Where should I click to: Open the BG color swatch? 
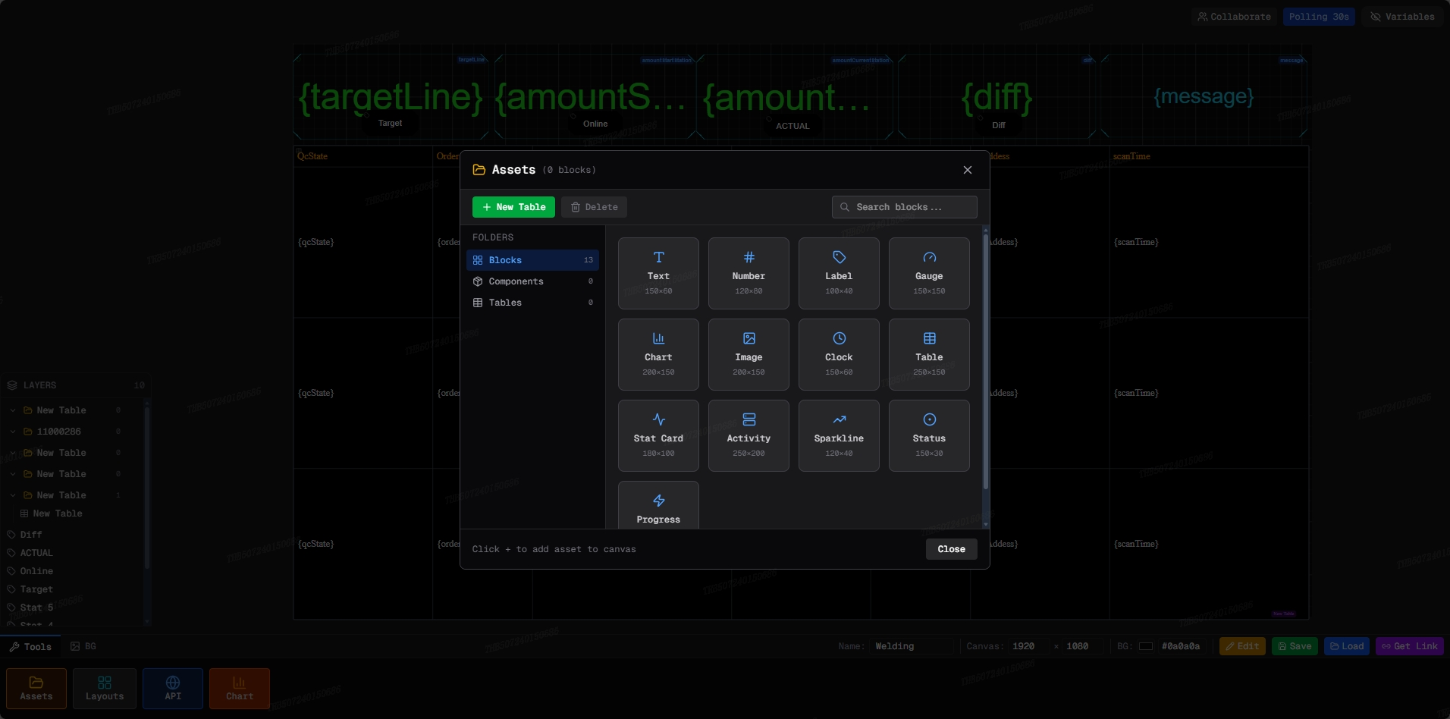point(1146,646)
